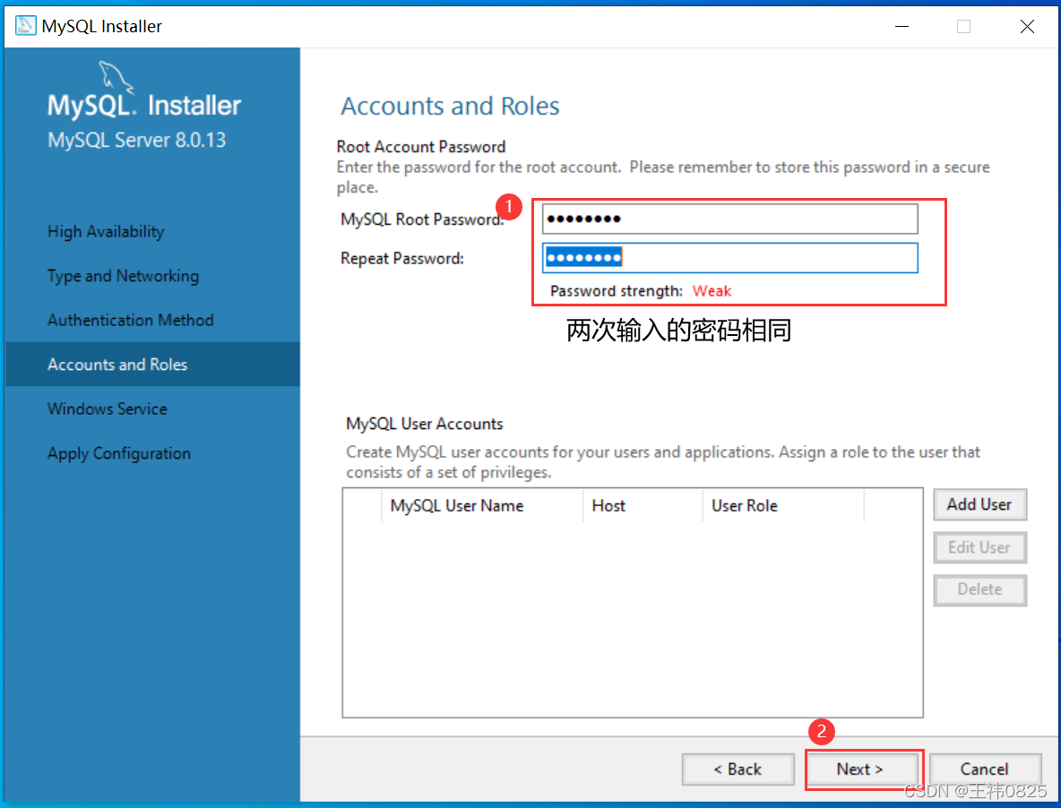This screenshot has width=1061, height=808.
Task: Click the Delete user button
Action: 979,589
